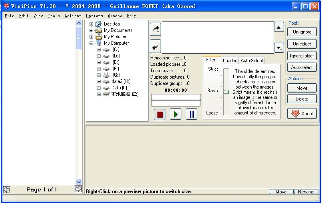Expand the data2 (H:) drive node

[99, 81]
